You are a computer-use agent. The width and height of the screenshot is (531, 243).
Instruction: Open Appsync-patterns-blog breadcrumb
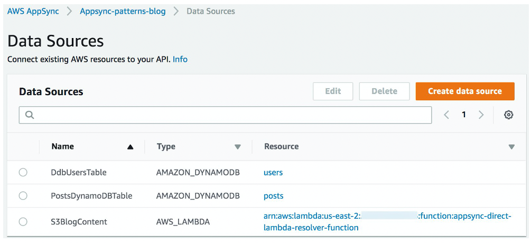[x=123, y=11]
